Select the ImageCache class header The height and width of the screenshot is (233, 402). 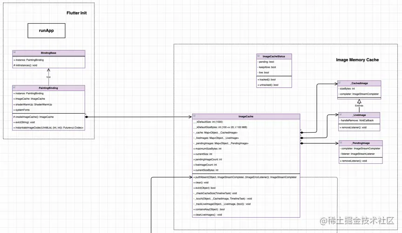[x=246, y=116]
